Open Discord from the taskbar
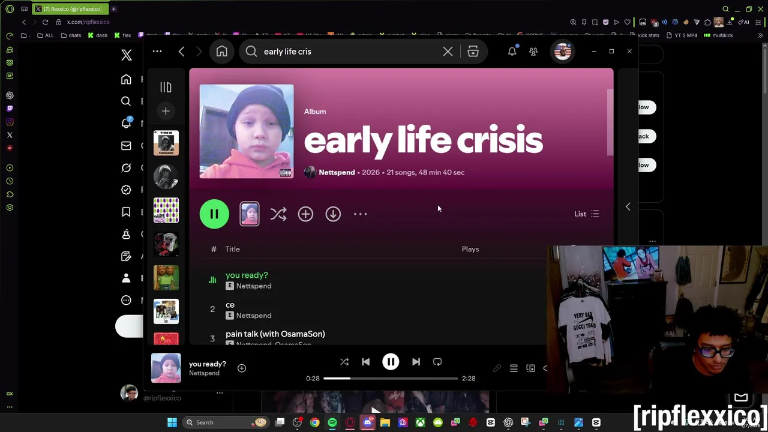The width and height of the screenshot is (768, 432). (x=367, y=422)
